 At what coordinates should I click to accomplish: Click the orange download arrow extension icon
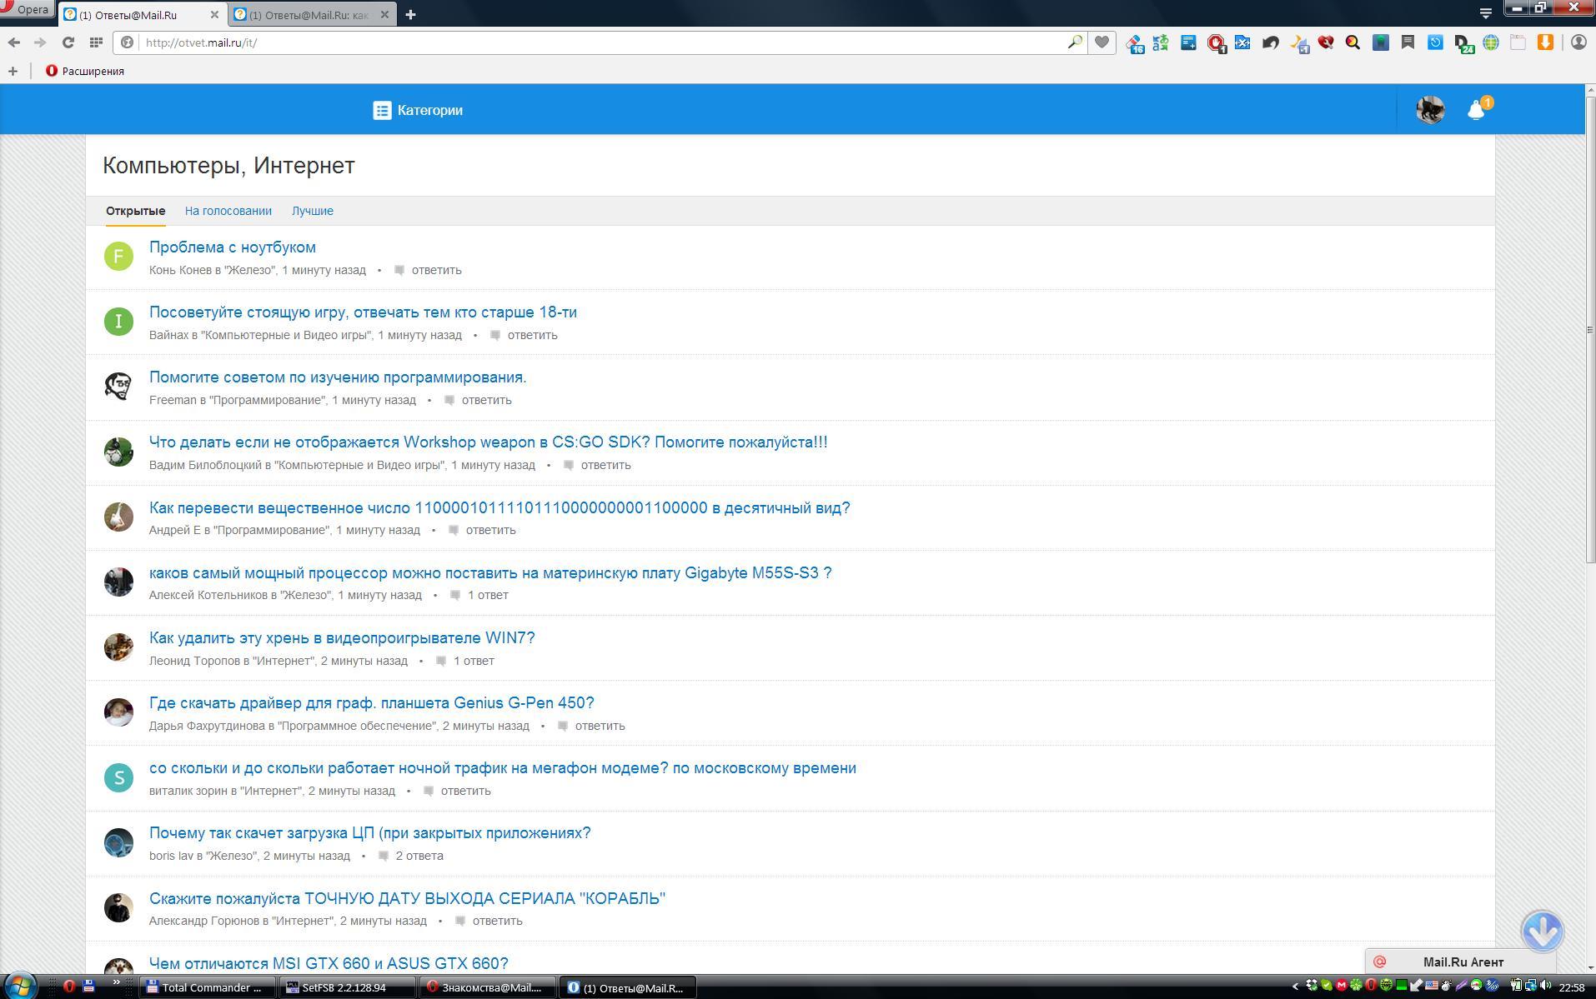click(1545, 42)
